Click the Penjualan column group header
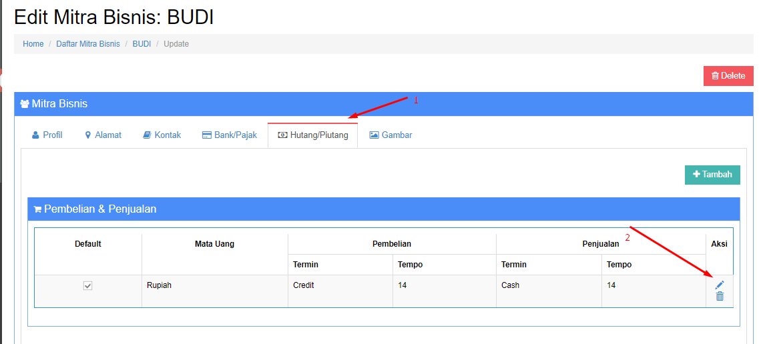The width and height of the screenshot is (759, 344). [x=601, y=244]
